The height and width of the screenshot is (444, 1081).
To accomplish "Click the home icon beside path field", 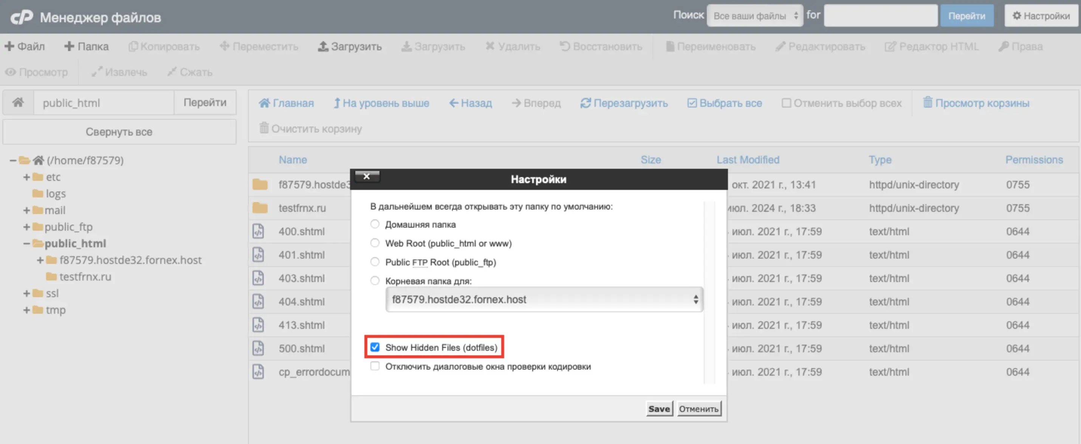I will (x=18, y=103).
